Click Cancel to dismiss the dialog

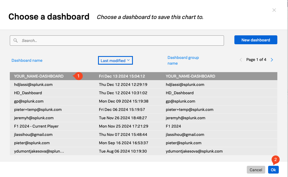(x=256, y=170)
